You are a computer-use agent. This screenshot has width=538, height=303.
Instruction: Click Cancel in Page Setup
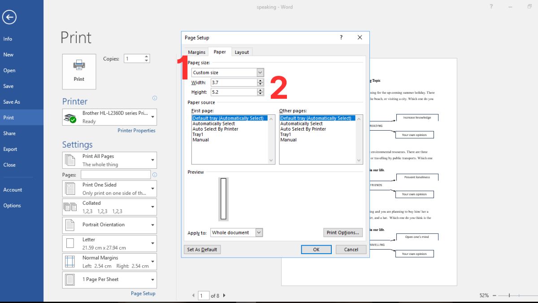pos(351,250)
